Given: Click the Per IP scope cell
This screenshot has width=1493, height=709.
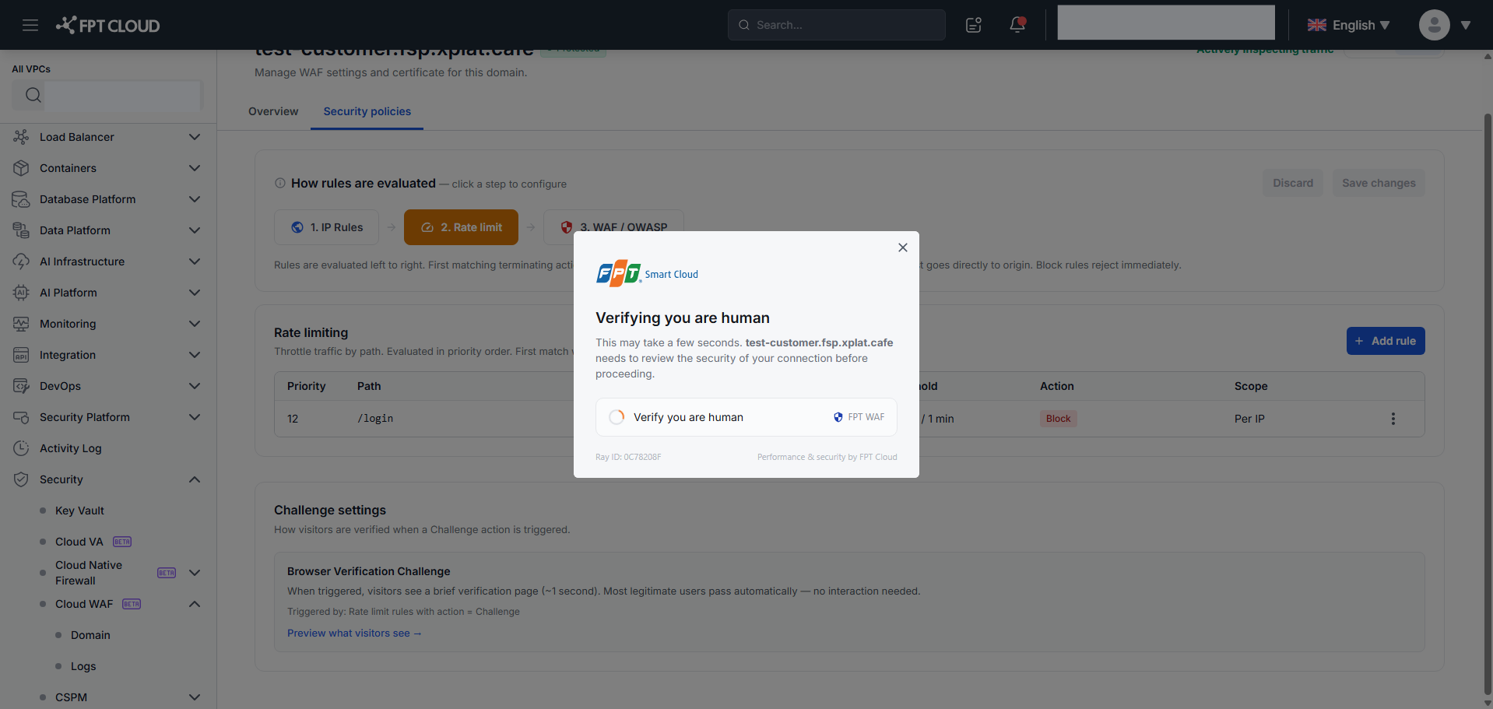Looking at the screenshot, I should pyautogui.click(x=1249, y=419).
